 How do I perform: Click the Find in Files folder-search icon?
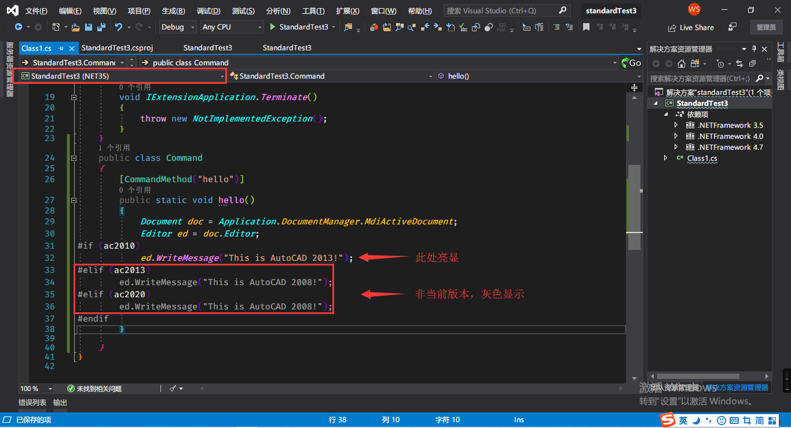tap(348, 27)
